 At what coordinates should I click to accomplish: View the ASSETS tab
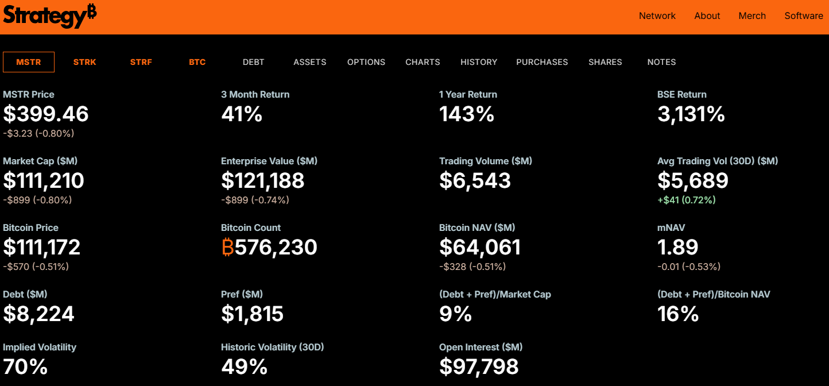310,62
